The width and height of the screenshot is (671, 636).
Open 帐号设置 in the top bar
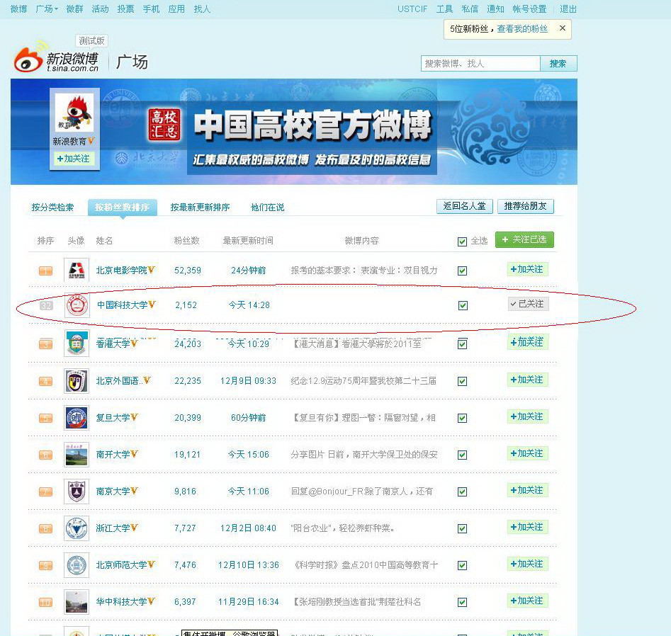[x=529, y=9]
